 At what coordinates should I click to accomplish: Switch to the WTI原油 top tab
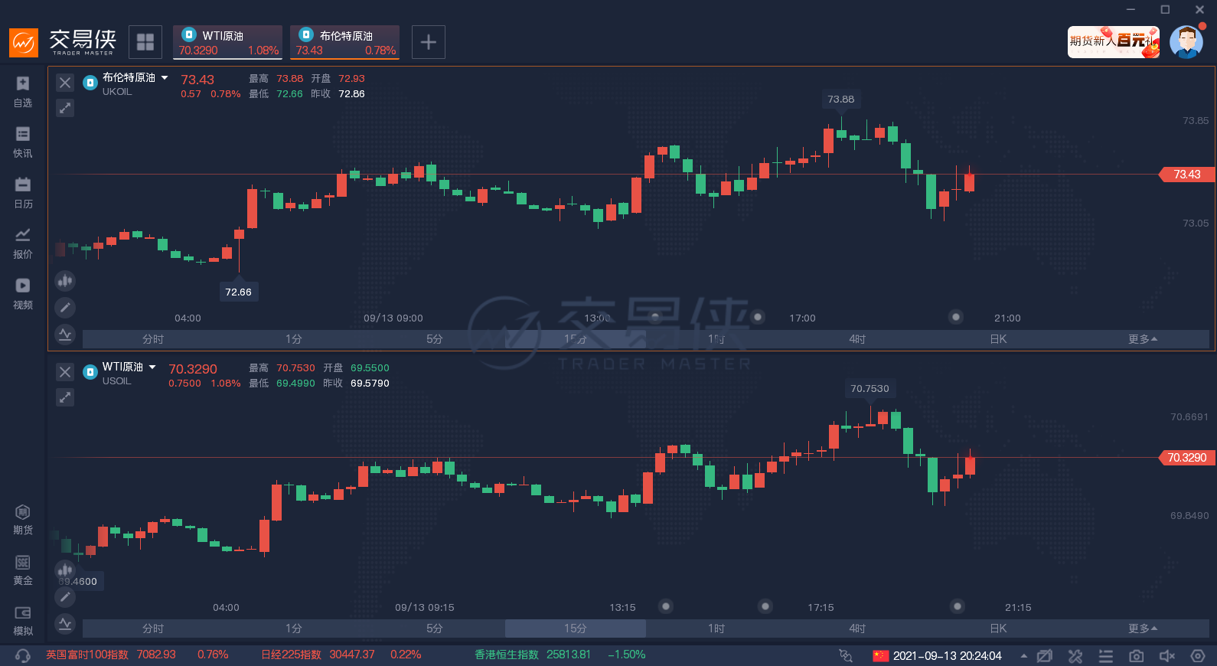pyautogui.click(x=228, y=42)
